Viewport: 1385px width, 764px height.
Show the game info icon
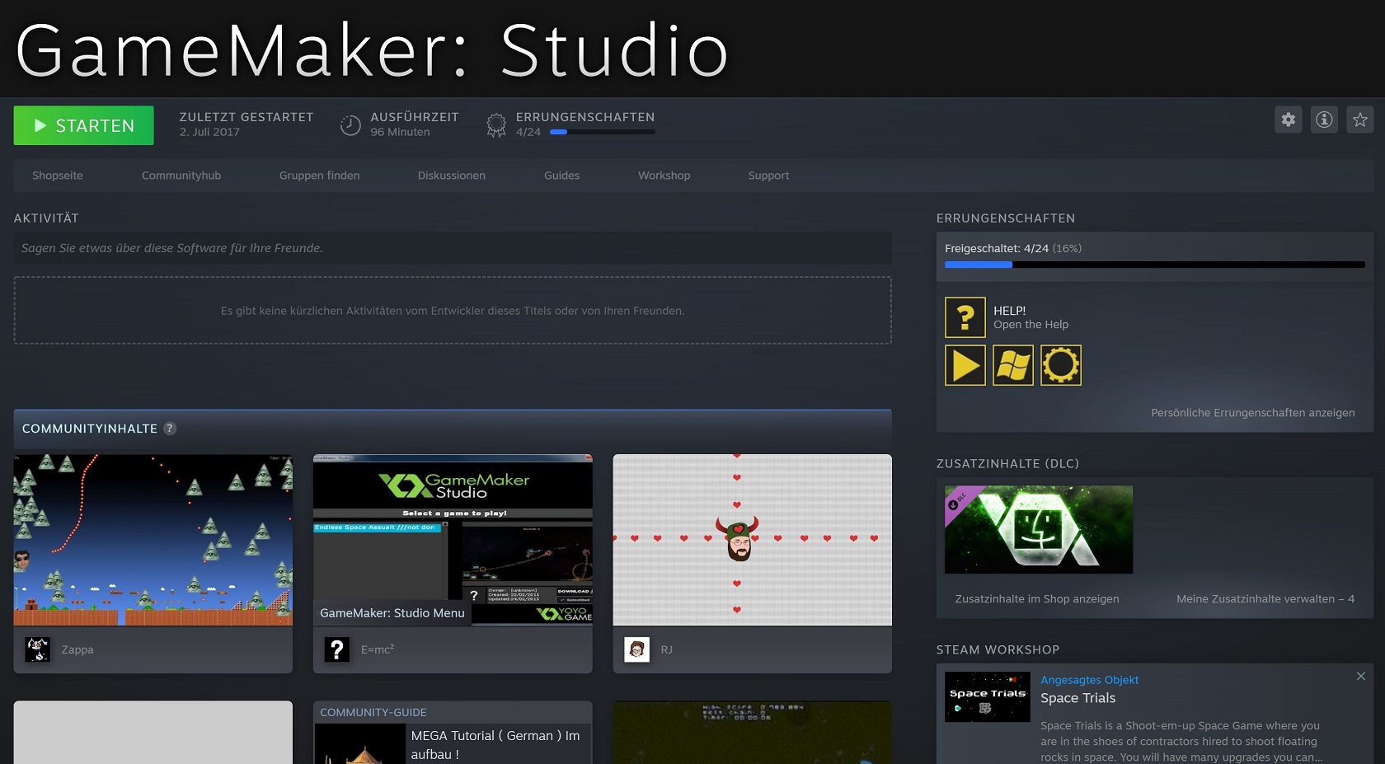(x=1324, y=120)
